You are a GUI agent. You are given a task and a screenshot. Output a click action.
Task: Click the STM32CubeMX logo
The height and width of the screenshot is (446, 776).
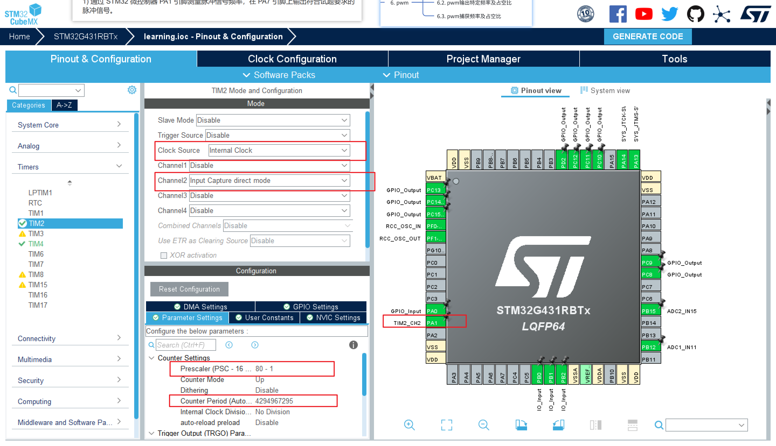tap(23, 14)
